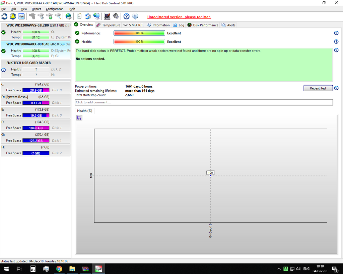
Task: Switch to the Temperature tab
Action: pyautogui.click(x=108, y=25)
